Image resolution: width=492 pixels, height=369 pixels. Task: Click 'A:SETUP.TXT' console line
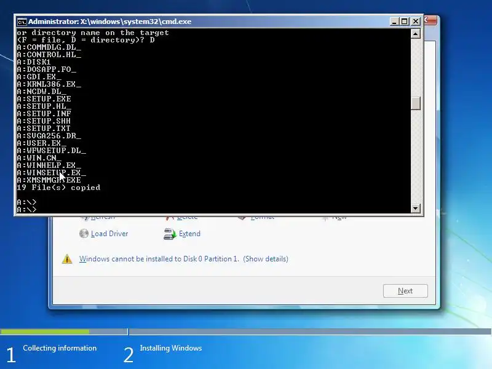[44, 129]
